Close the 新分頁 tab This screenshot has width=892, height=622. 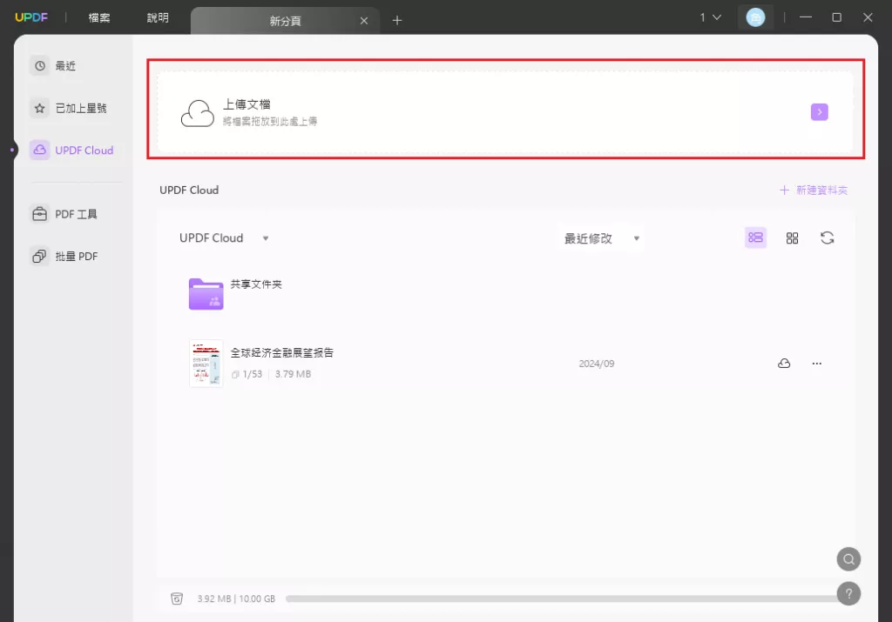pyautogui.click(x=364, y=21)
